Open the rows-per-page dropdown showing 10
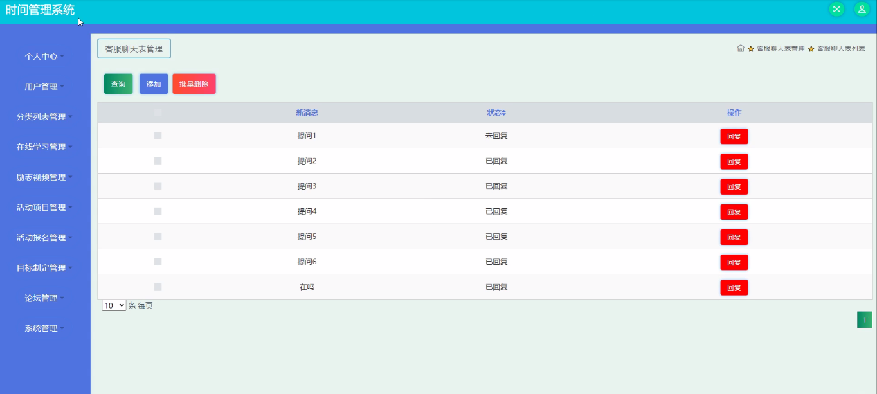 pos(114,306)
